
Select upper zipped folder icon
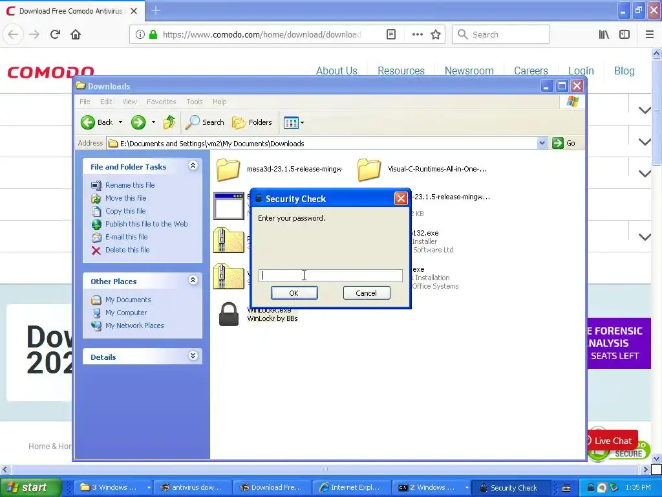click(228, 240)
